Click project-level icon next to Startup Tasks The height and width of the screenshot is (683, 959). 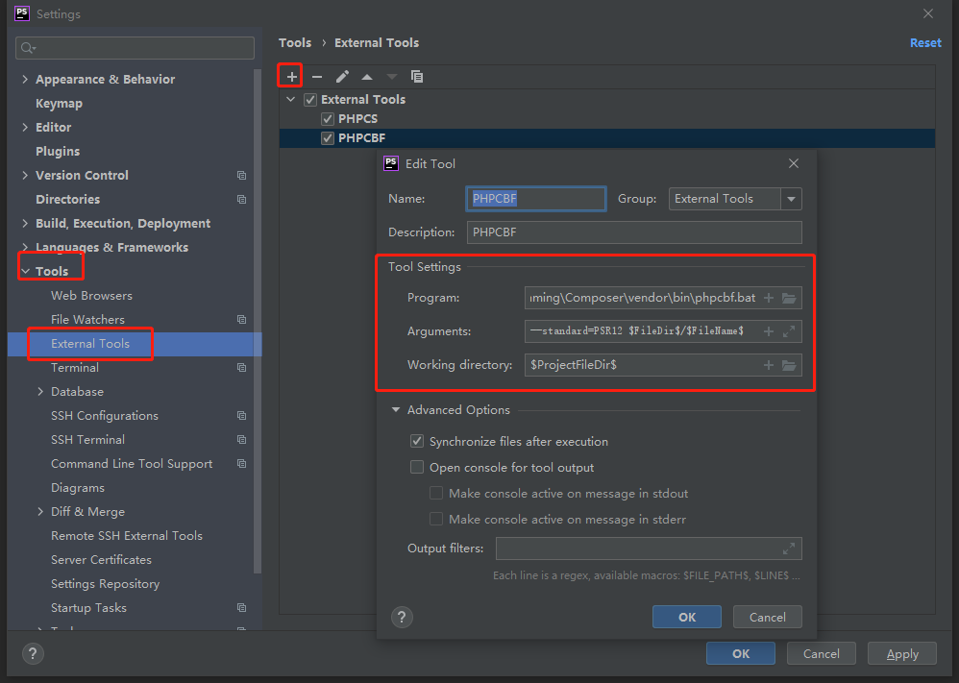pyautogui.click(x=241, y=608)
